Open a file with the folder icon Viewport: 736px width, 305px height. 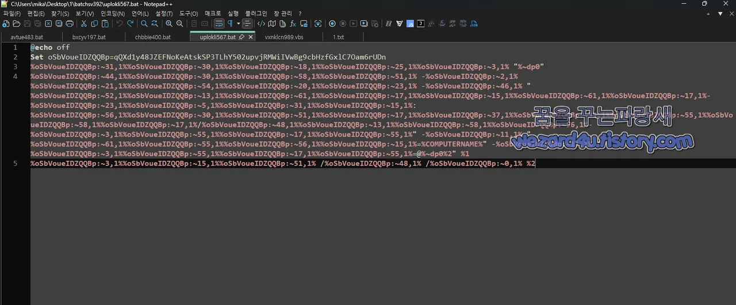coord(17,24)
